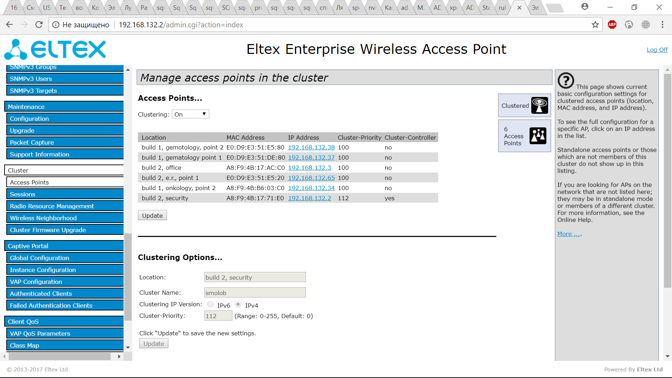The height and width of the screenshot is (378, 672).
Task: Click the AdBlock Plus extension icon
Action: (612, 24)
